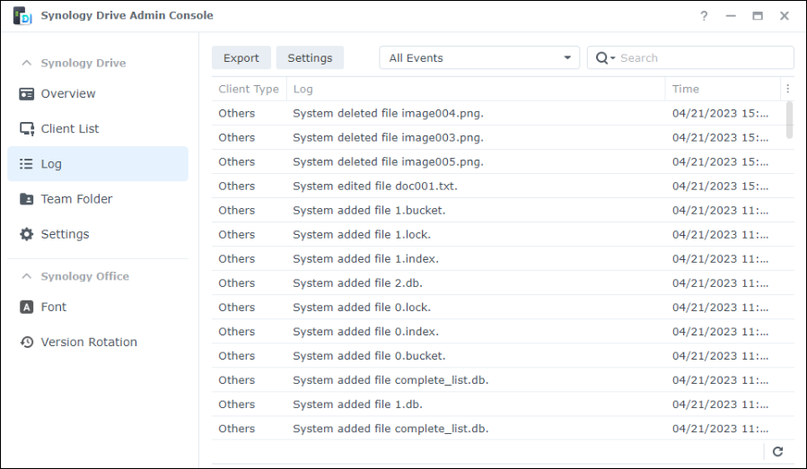Sort by the Time column header

click(723, 89)
